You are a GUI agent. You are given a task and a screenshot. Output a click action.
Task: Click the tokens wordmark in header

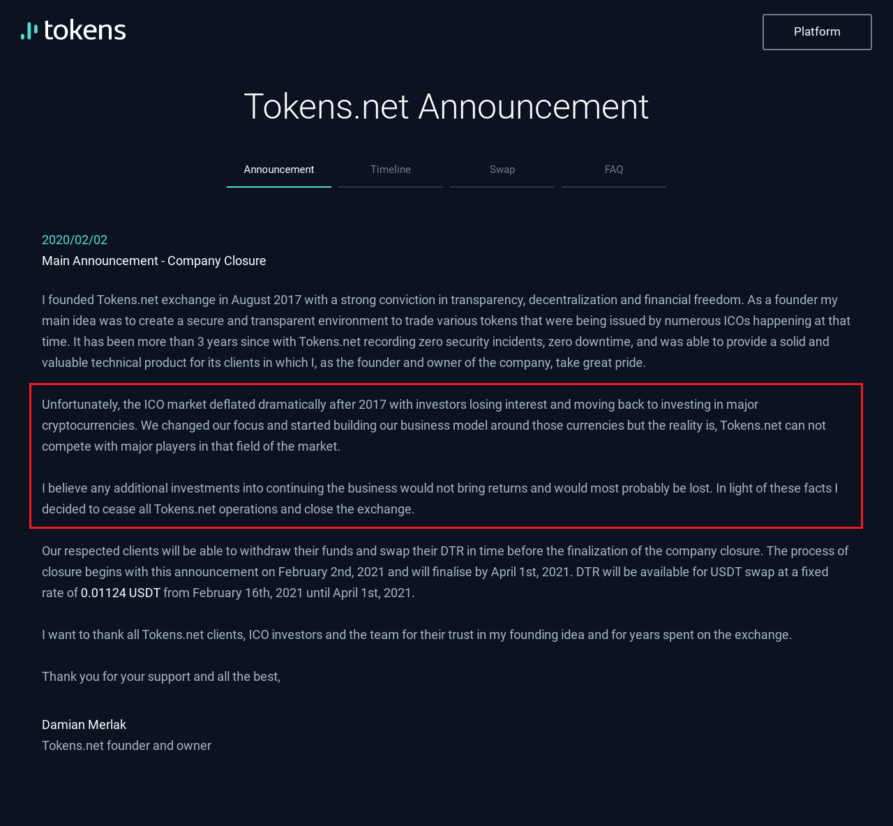coord(85,31)
